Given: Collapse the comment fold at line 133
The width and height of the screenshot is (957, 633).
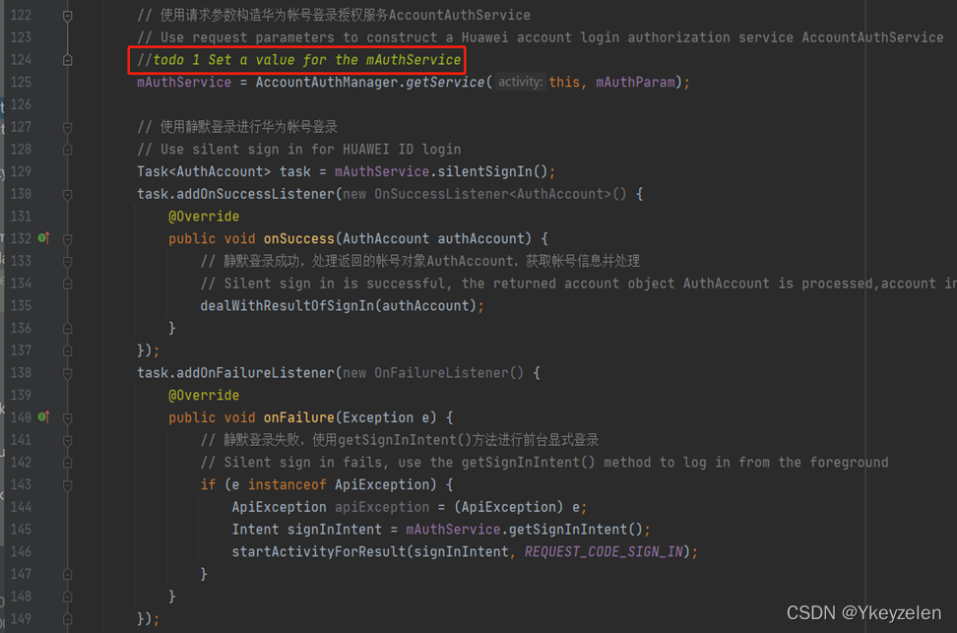Looking at the screenshot, I should 68,261.
